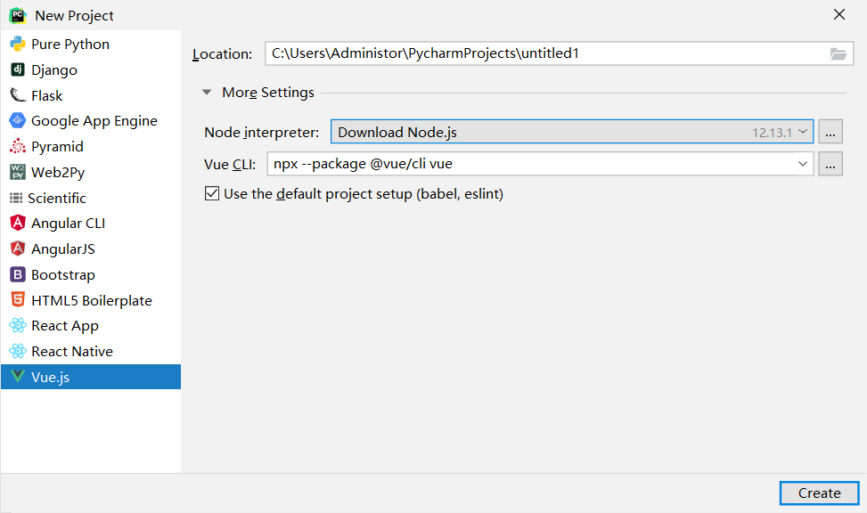Choose Bootstrap project type
Screen dimensions: 867x513
tap(91, 274)
